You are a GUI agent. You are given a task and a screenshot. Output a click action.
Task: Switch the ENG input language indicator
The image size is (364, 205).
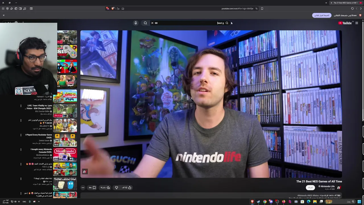pyautogui.click(x=24, y=202)
